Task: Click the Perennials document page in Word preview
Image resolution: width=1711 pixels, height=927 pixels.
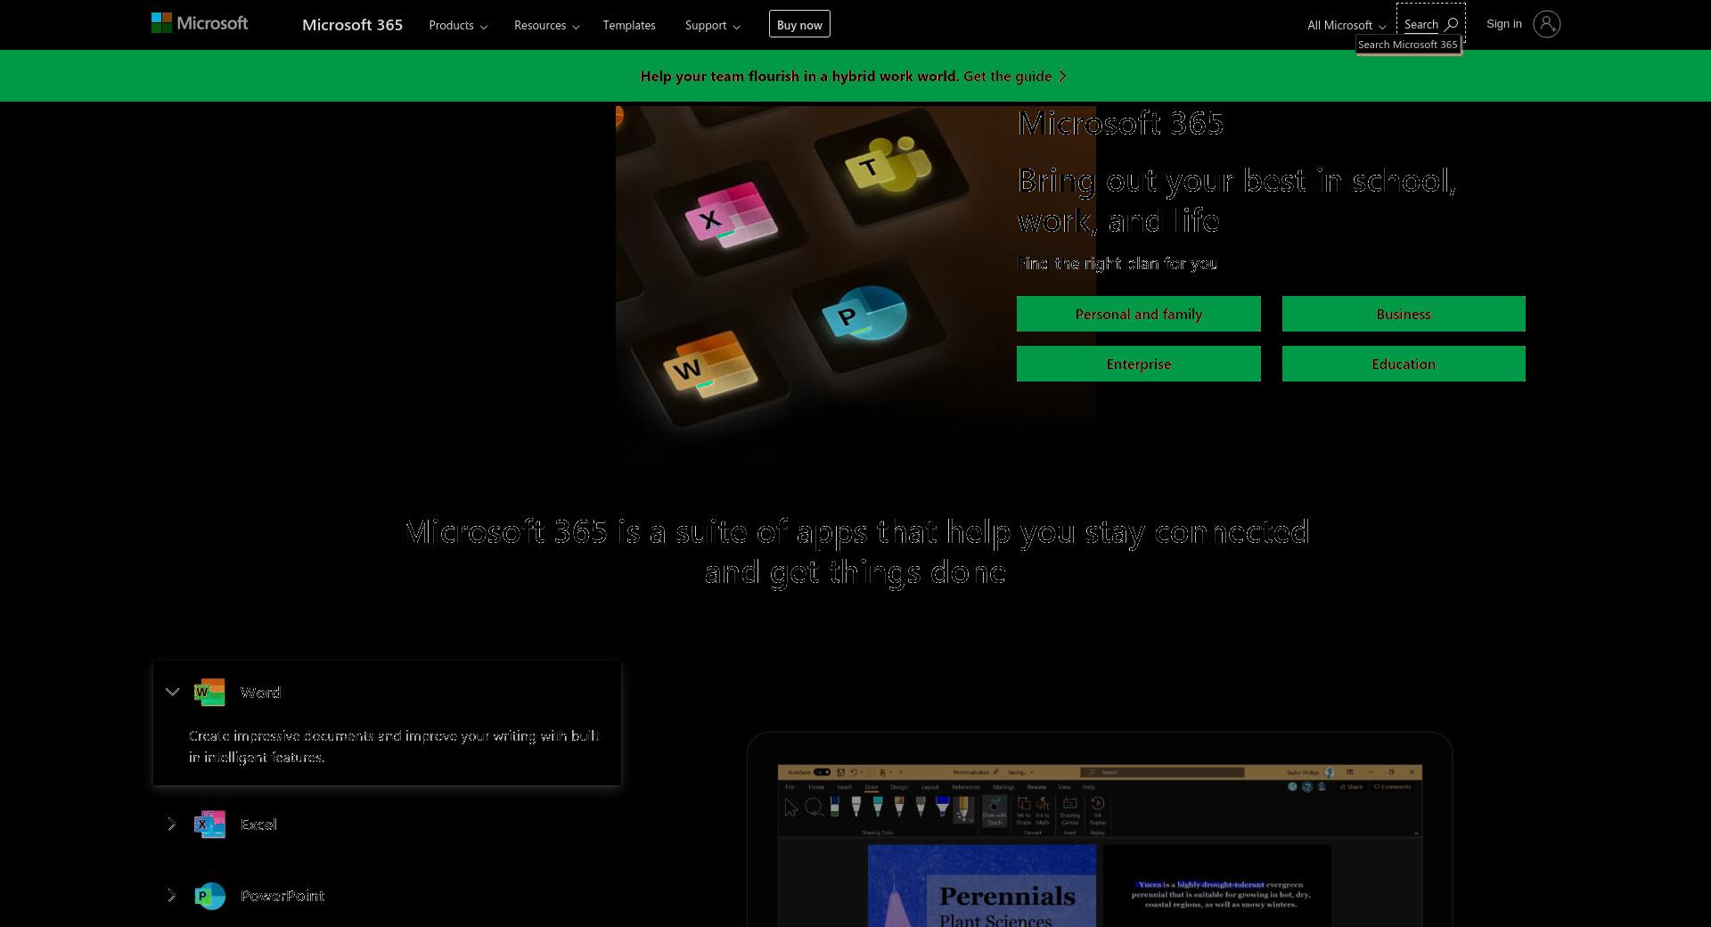Action: 982,886
